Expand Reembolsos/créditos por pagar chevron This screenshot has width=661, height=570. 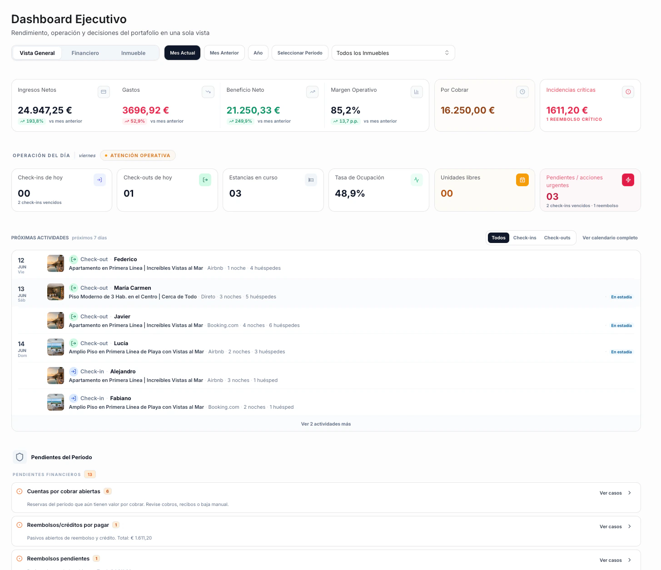[630, 526]
